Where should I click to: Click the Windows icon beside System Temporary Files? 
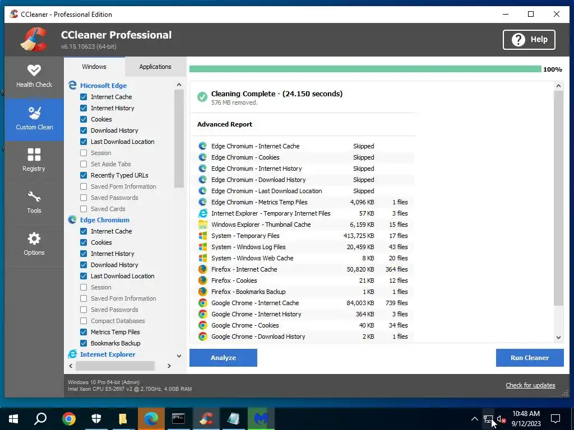coord(202,236)
